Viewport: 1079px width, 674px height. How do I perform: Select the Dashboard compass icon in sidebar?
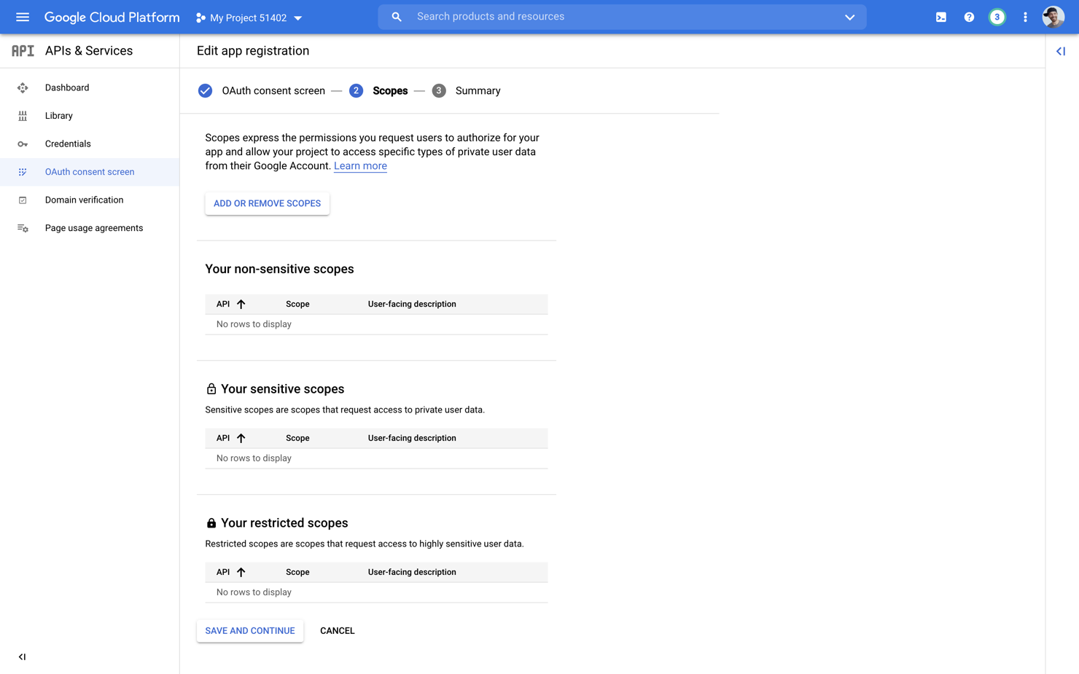[23, 87]
